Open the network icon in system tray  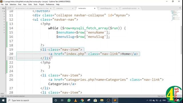tap(160, 100)
